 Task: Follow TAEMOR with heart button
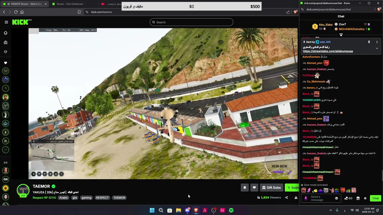254,188
